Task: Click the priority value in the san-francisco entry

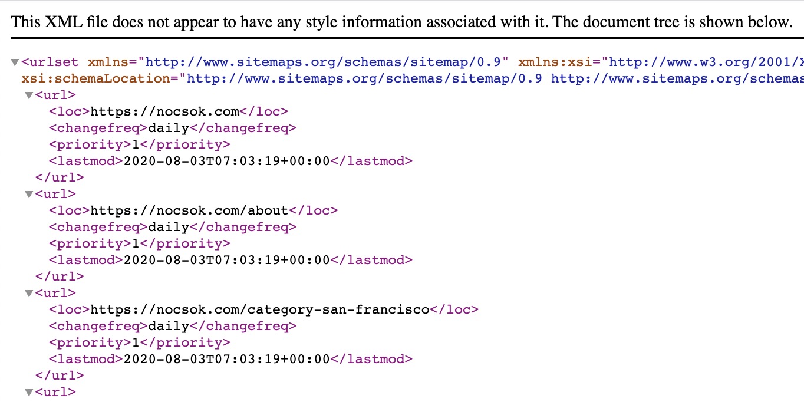Action: (135, 342)
